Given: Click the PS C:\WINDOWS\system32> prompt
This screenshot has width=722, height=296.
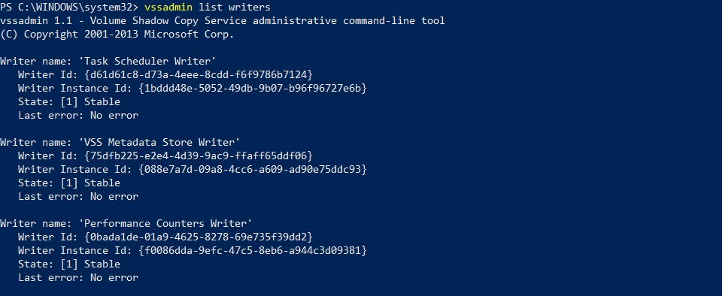Looking at the screenshot, I should 69,8.
